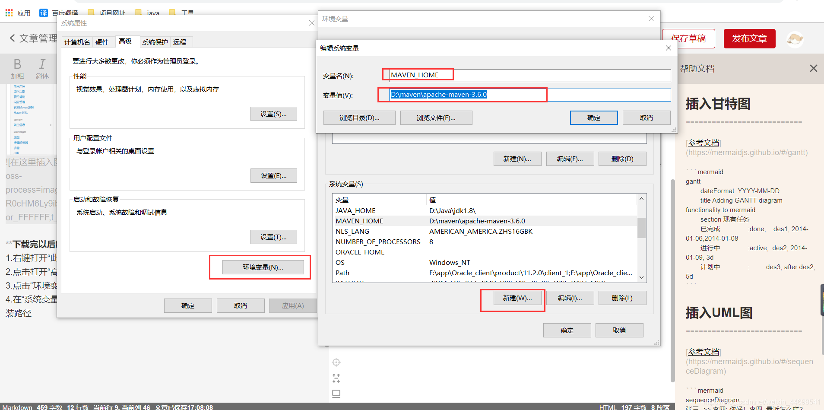Click the Chrome apps grid icon
The image size is (824, 410).
click(9, 13)
